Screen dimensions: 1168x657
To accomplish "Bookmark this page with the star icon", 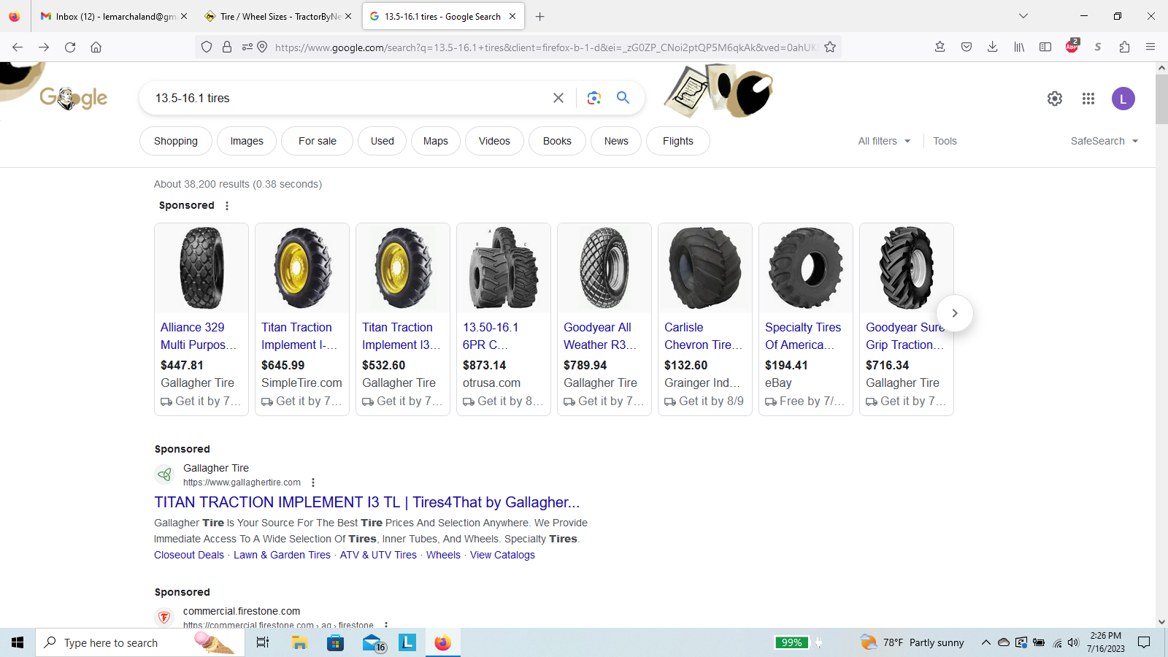I will (x=830, y=47).
